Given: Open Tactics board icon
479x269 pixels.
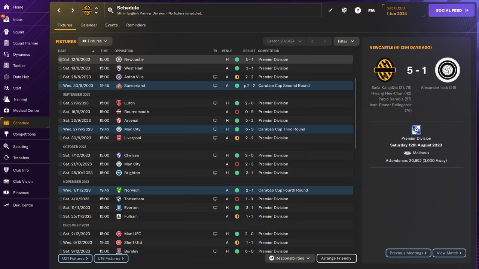Looking at the screenshot, I should pos(6,66).
